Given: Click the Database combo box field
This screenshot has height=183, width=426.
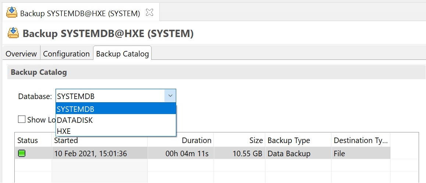Looking at the screenshot, I should [110, 96].
